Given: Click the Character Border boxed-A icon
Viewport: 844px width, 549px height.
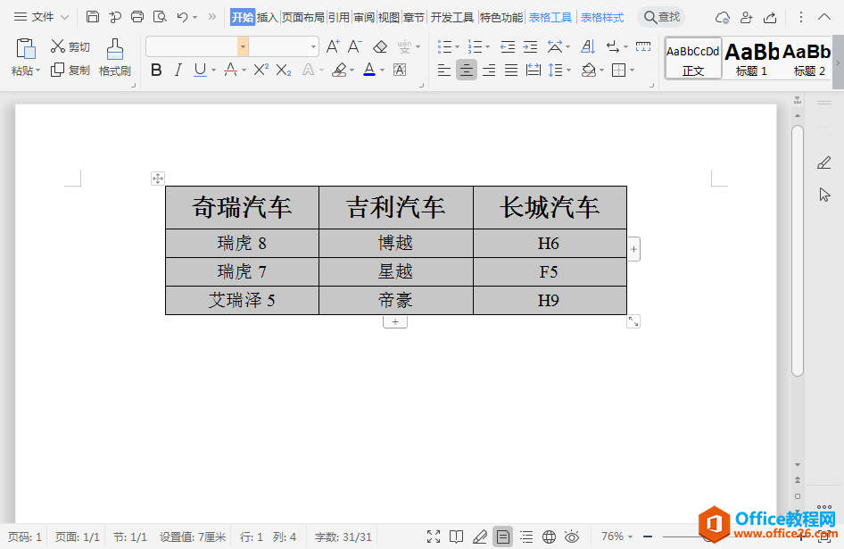Looking at the screenshot, I should [400, 70].
